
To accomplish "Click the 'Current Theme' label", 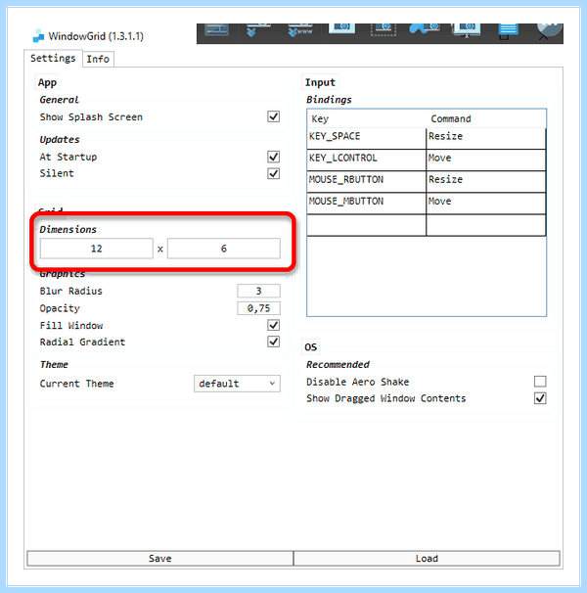I will pyautogui.click(x=76, y=384).
